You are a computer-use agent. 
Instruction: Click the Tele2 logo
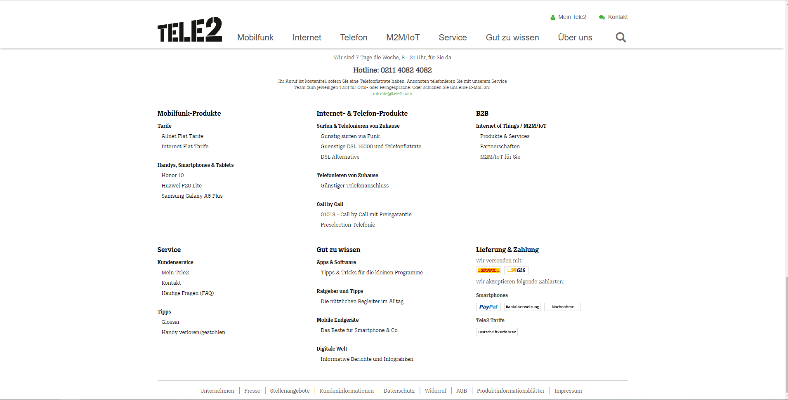pos(189,29)
